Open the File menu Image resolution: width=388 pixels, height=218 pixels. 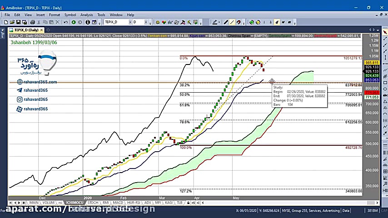[7, 15]
